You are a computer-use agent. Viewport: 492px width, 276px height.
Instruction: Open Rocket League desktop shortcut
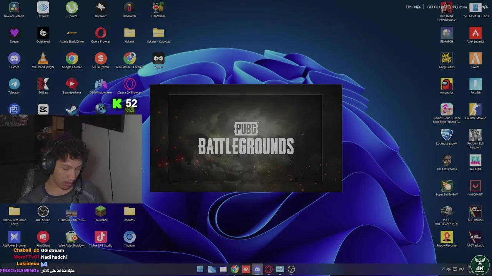point(447,137)
